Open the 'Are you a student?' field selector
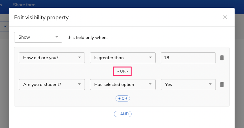Image resolution: width=244 pixels, height=128 pixels. tap(52, 84)
